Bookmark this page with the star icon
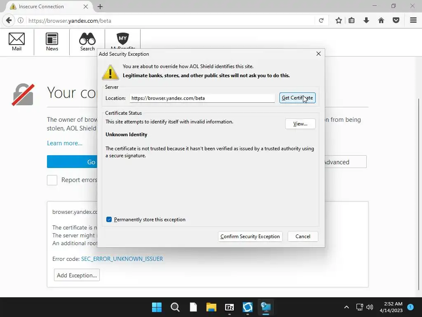This screenshot has height=317, width=422. 339,21
